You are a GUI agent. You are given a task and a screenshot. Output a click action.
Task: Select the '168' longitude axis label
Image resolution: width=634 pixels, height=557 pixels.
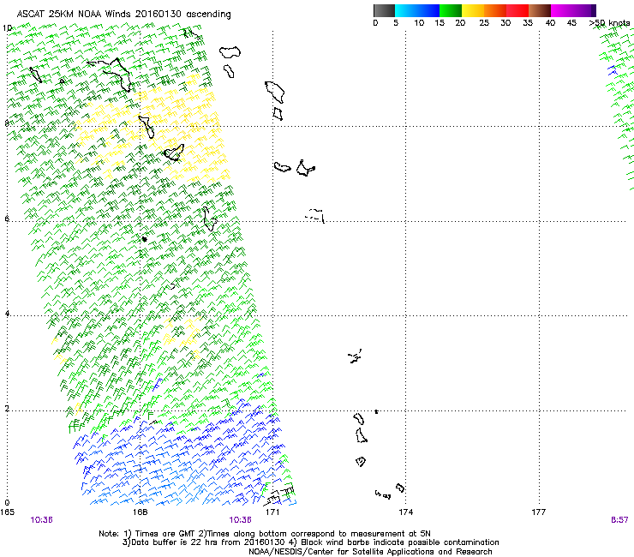(140, 512)
